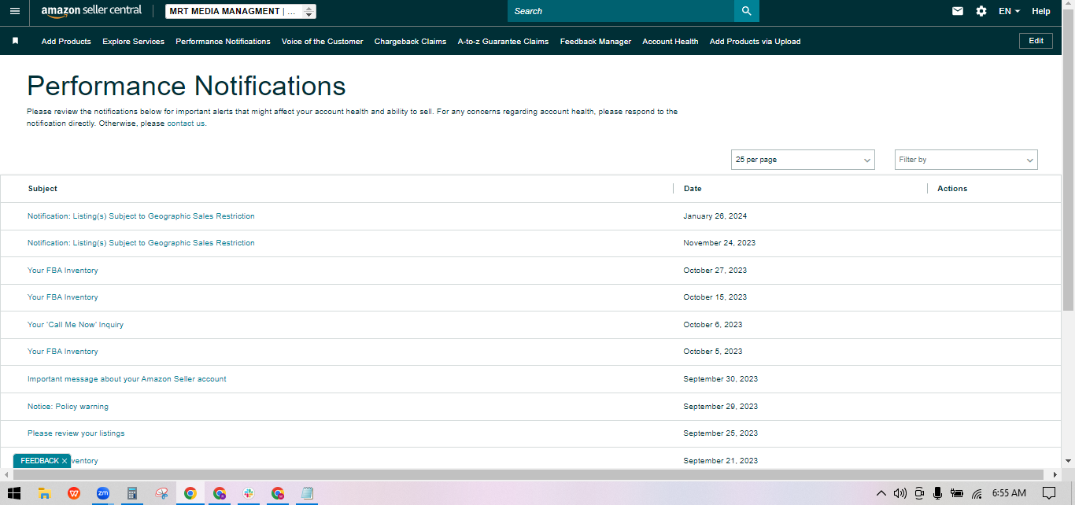The image size is (1075, 505).
Task: Click the Help link
Action: 1041,11
